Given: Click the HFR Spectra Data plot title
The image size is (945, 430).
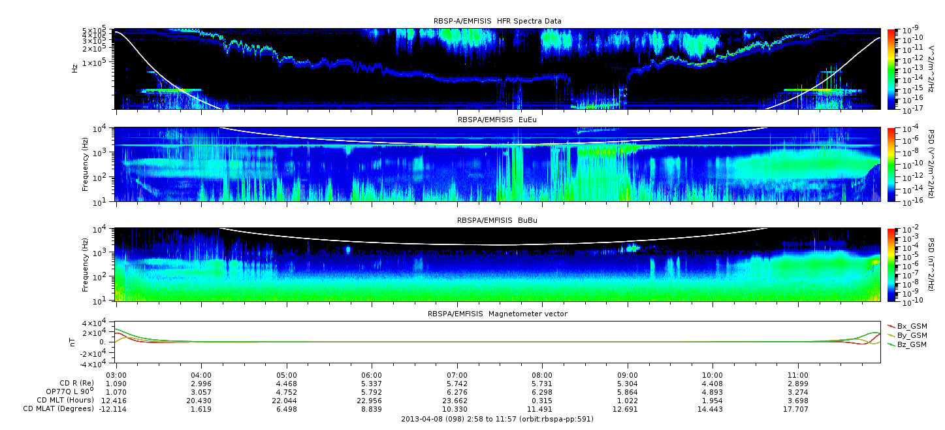Looking at the screenshot, I should [x=497, y=22].
